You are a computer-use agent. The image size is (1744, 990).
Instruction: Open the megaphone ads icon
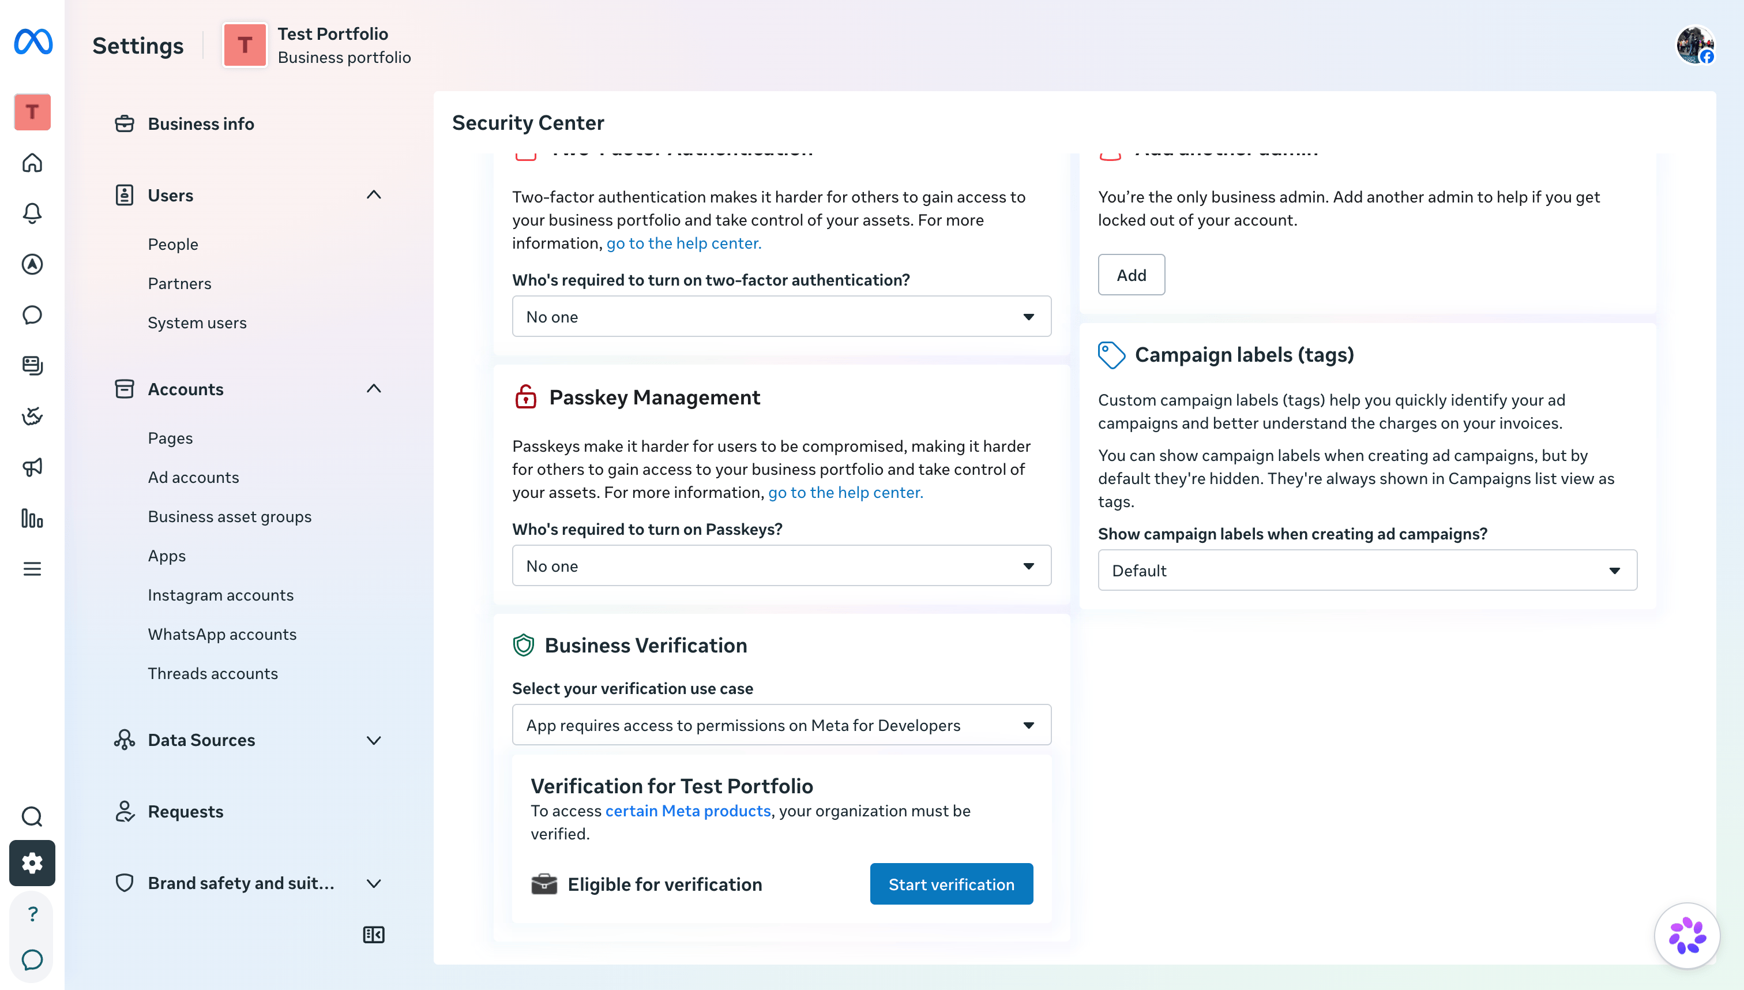(32, 467)
